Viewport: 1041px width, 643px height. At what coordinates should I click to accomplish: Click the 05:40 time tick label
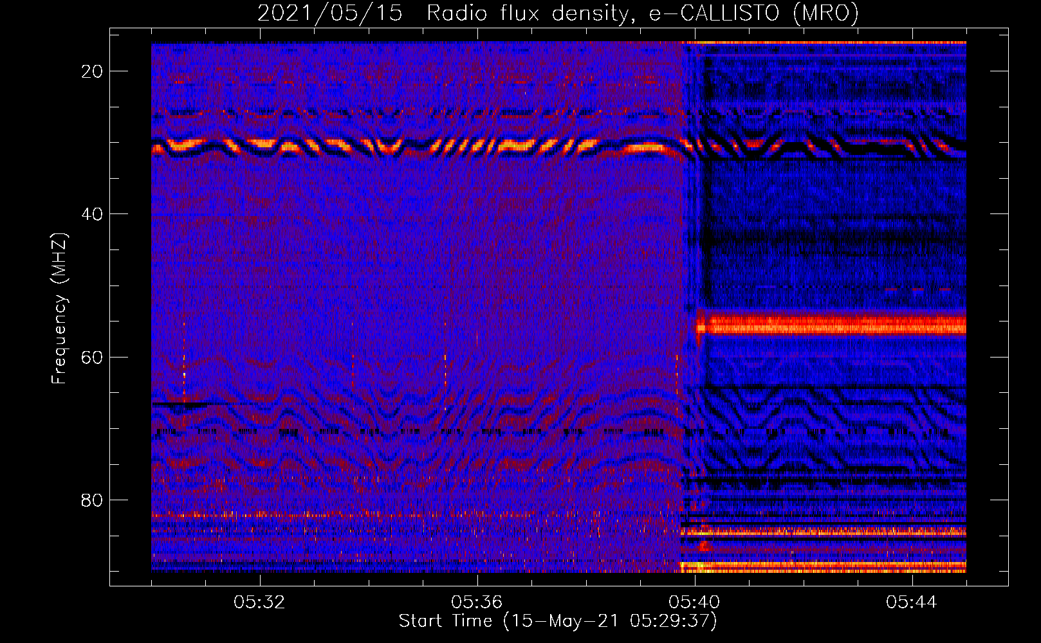694,602
